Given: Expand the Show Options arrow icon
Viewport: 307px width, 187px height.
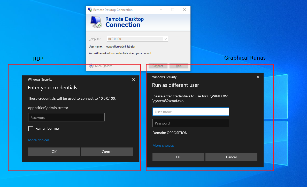Looking at the screenshot, I should click(x=91, y=66).
